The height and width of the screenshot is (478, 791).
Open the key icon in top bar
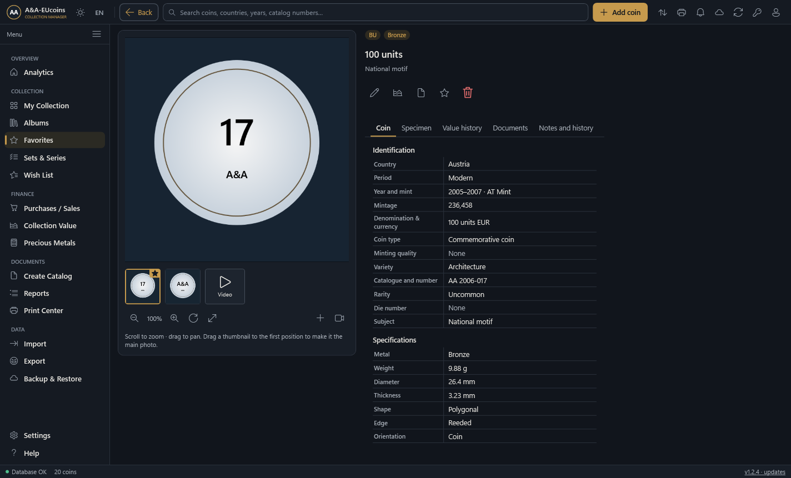click(x=757, y=12)
